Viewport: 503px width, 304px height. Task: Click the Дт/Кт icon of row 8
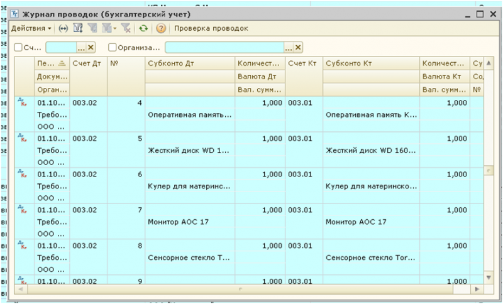click(x=22, y=245)
